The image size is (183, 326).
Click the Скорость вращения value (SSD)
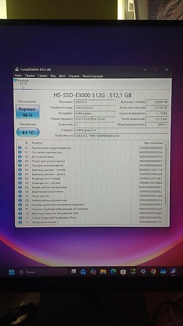[157, 113]
